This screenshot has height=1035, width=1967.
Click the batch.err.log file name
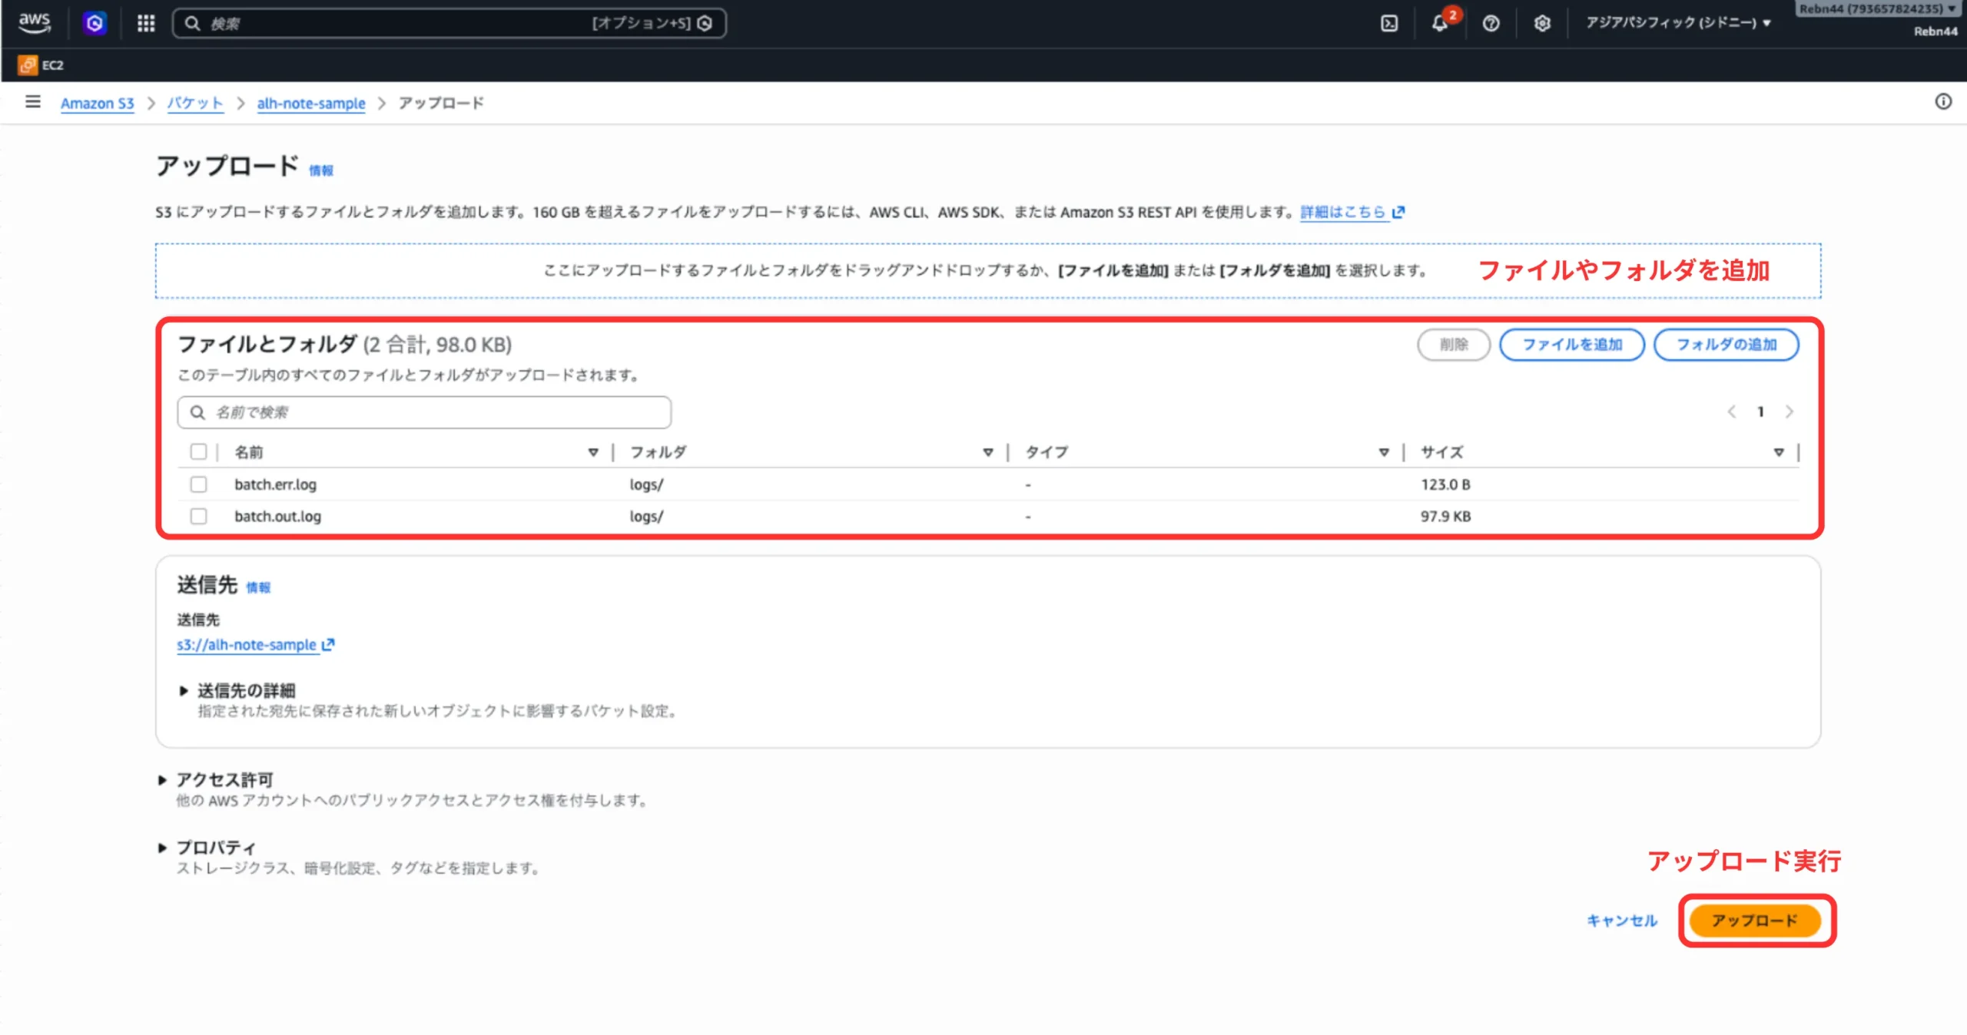275,484
